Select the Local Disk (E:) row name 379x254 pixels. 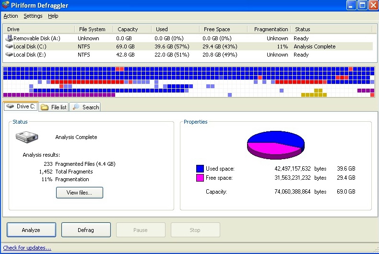[29, 55]
